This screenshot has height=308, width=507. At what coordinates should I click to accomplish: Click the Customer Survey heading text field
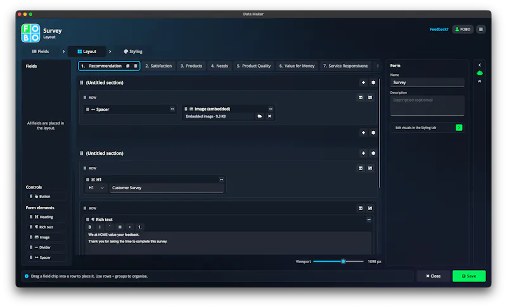tap(167, 188)
